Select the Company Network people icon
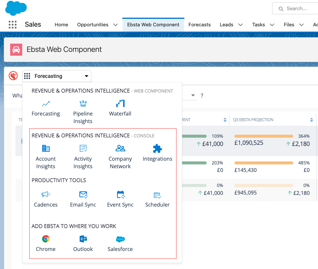Image resolution: width=318 pixels, height=269 pixels. pyautogui.click(x=120, y=149)
